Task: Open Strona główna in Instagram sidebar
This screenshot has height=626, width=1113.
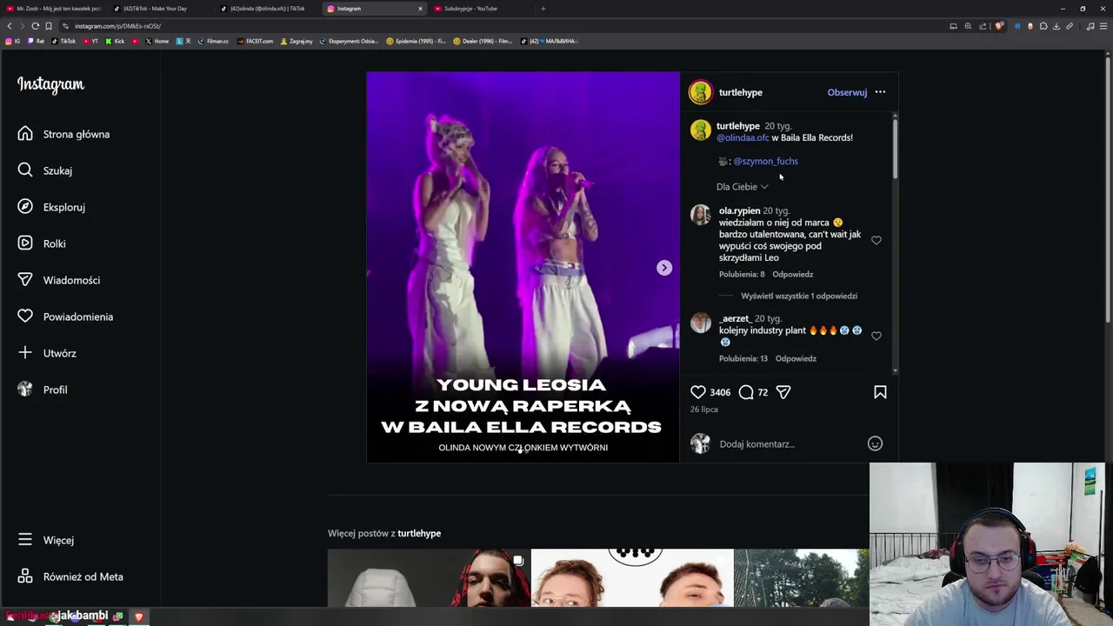Action: click(63, 134)
